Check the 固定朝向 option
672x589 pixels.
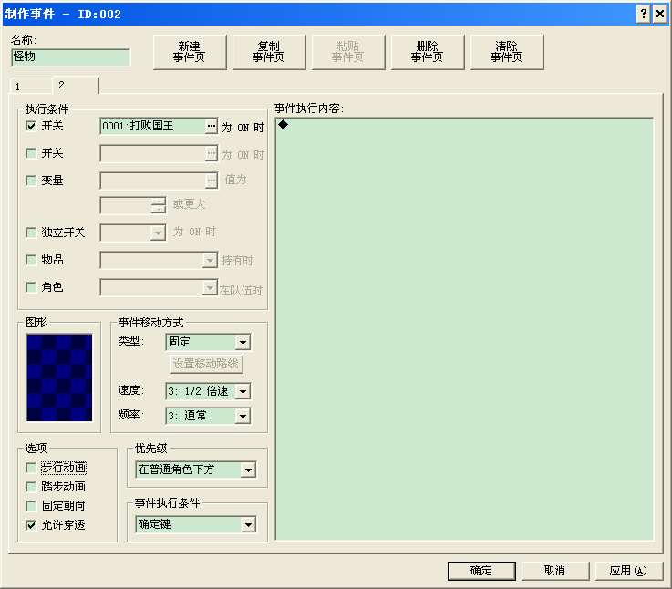[x=31, y=506]
